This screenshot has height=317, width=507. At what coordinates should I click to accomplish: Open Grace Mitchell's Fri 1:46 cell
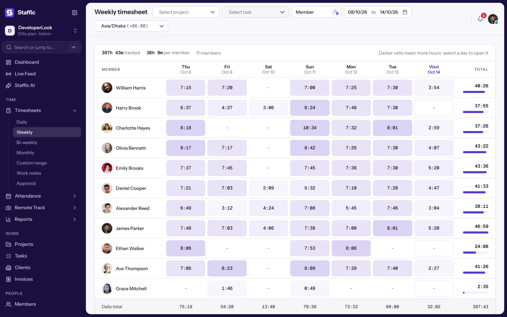point(227,288)
